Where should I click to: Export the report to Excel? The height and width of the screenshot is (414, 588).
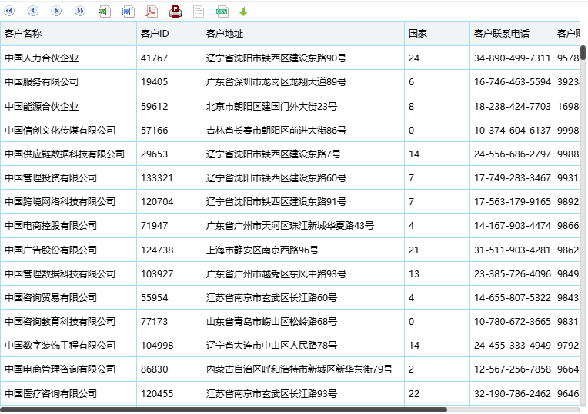tap(104, 12)
